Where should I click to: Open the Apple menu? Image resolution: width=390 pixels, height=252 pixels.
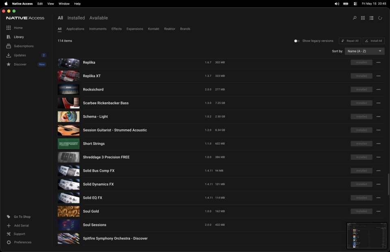point(6,4)
